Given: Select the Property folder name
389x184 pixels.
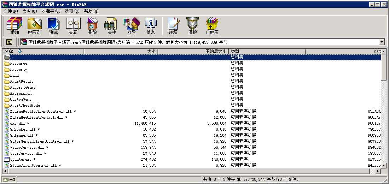Looking at the screenshot, I should coord(19,70).
